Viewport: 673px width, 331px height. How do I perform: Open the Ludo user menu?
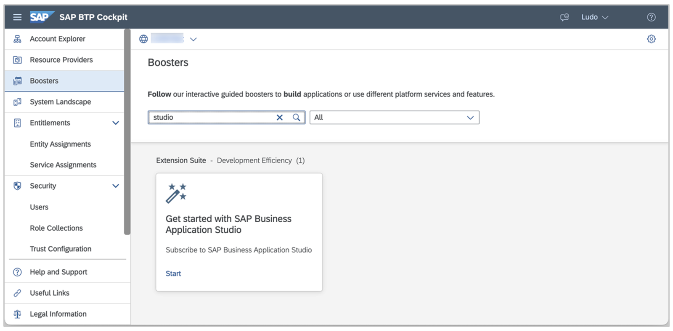point(595,17)
